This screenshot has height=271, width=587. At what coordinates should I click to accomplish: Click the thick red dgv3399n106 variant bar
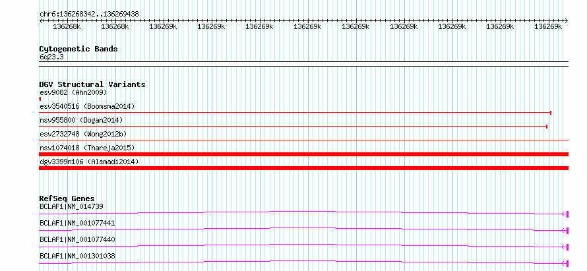tap(303, 168)
